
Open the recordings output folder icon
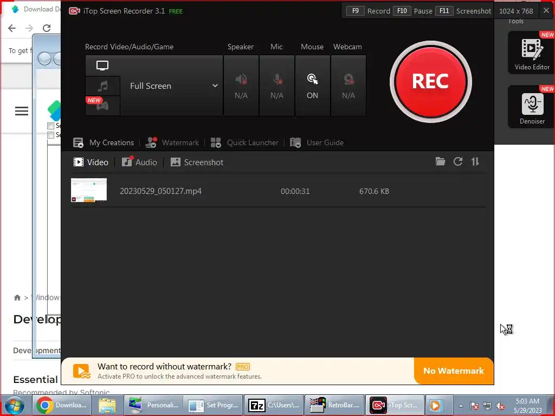click(x=440, y=161)
